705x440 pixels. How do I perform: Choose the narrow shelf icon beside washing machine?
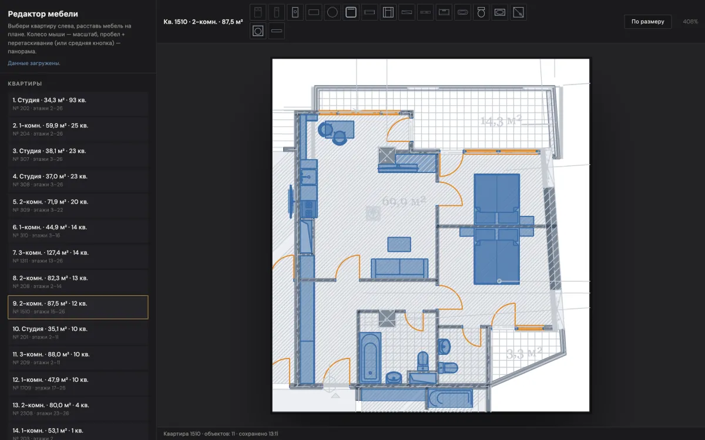(277, 31)
